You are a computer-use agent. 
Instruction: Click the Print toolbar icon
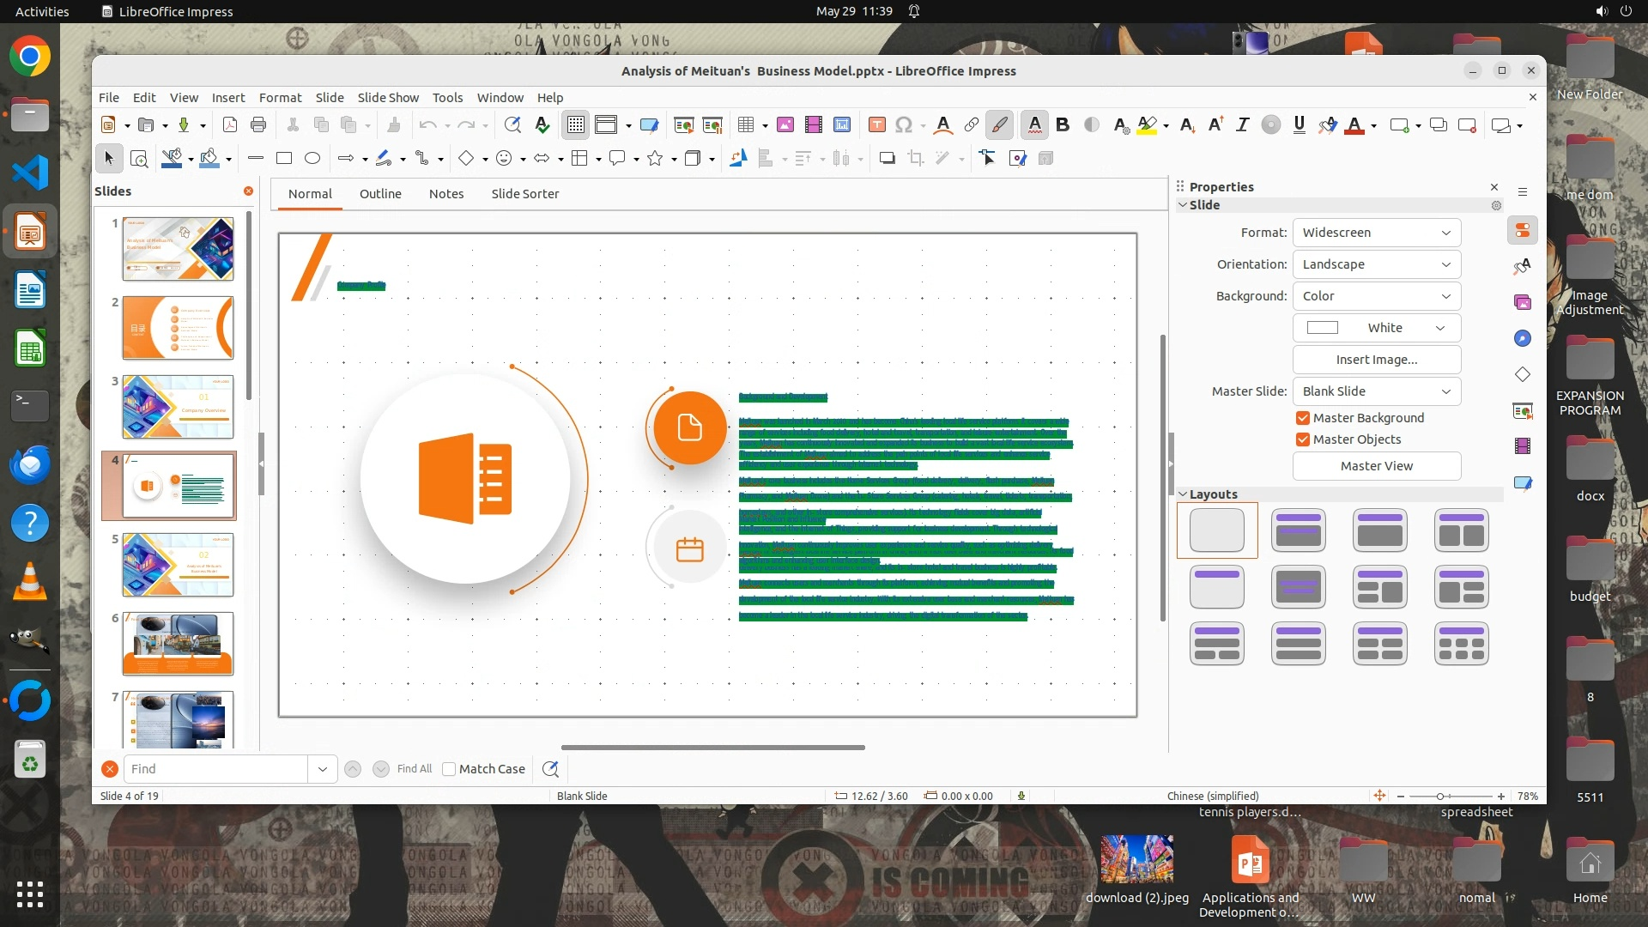[x=258, y=125]
